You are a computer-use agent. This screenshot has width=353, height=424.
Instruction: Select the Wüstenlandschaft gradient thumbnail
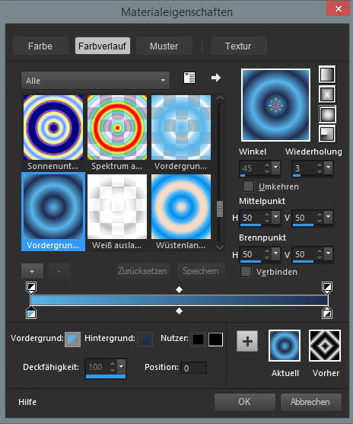point(181,207)
